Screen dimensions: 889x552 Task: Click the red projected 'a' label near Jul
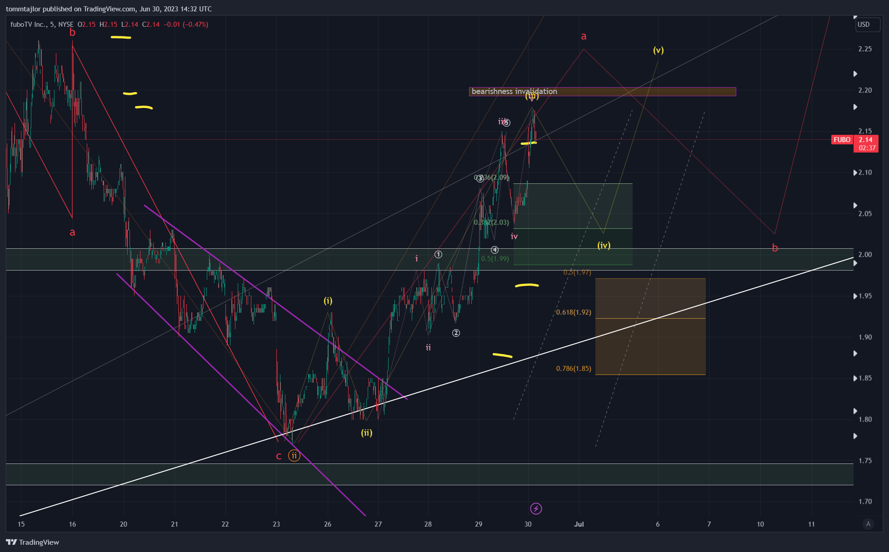[x=584, y=36]
